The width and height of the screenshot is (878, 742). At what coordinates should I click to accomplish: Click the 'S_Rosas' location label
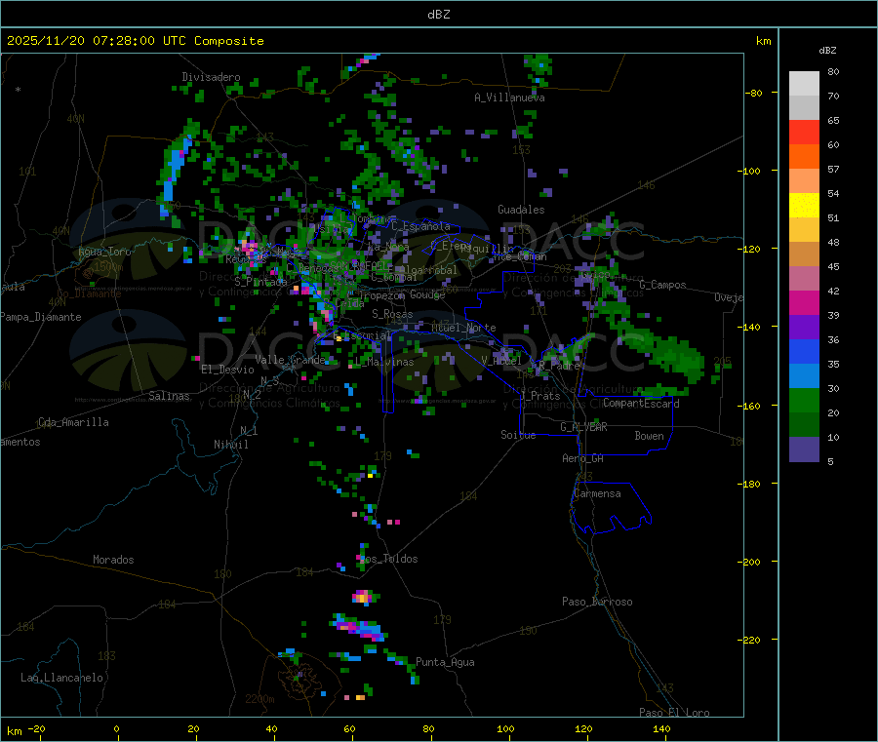point(392,314)
